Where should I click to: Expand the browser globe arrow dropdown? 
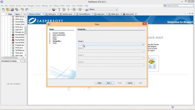(x=56, y=9)
